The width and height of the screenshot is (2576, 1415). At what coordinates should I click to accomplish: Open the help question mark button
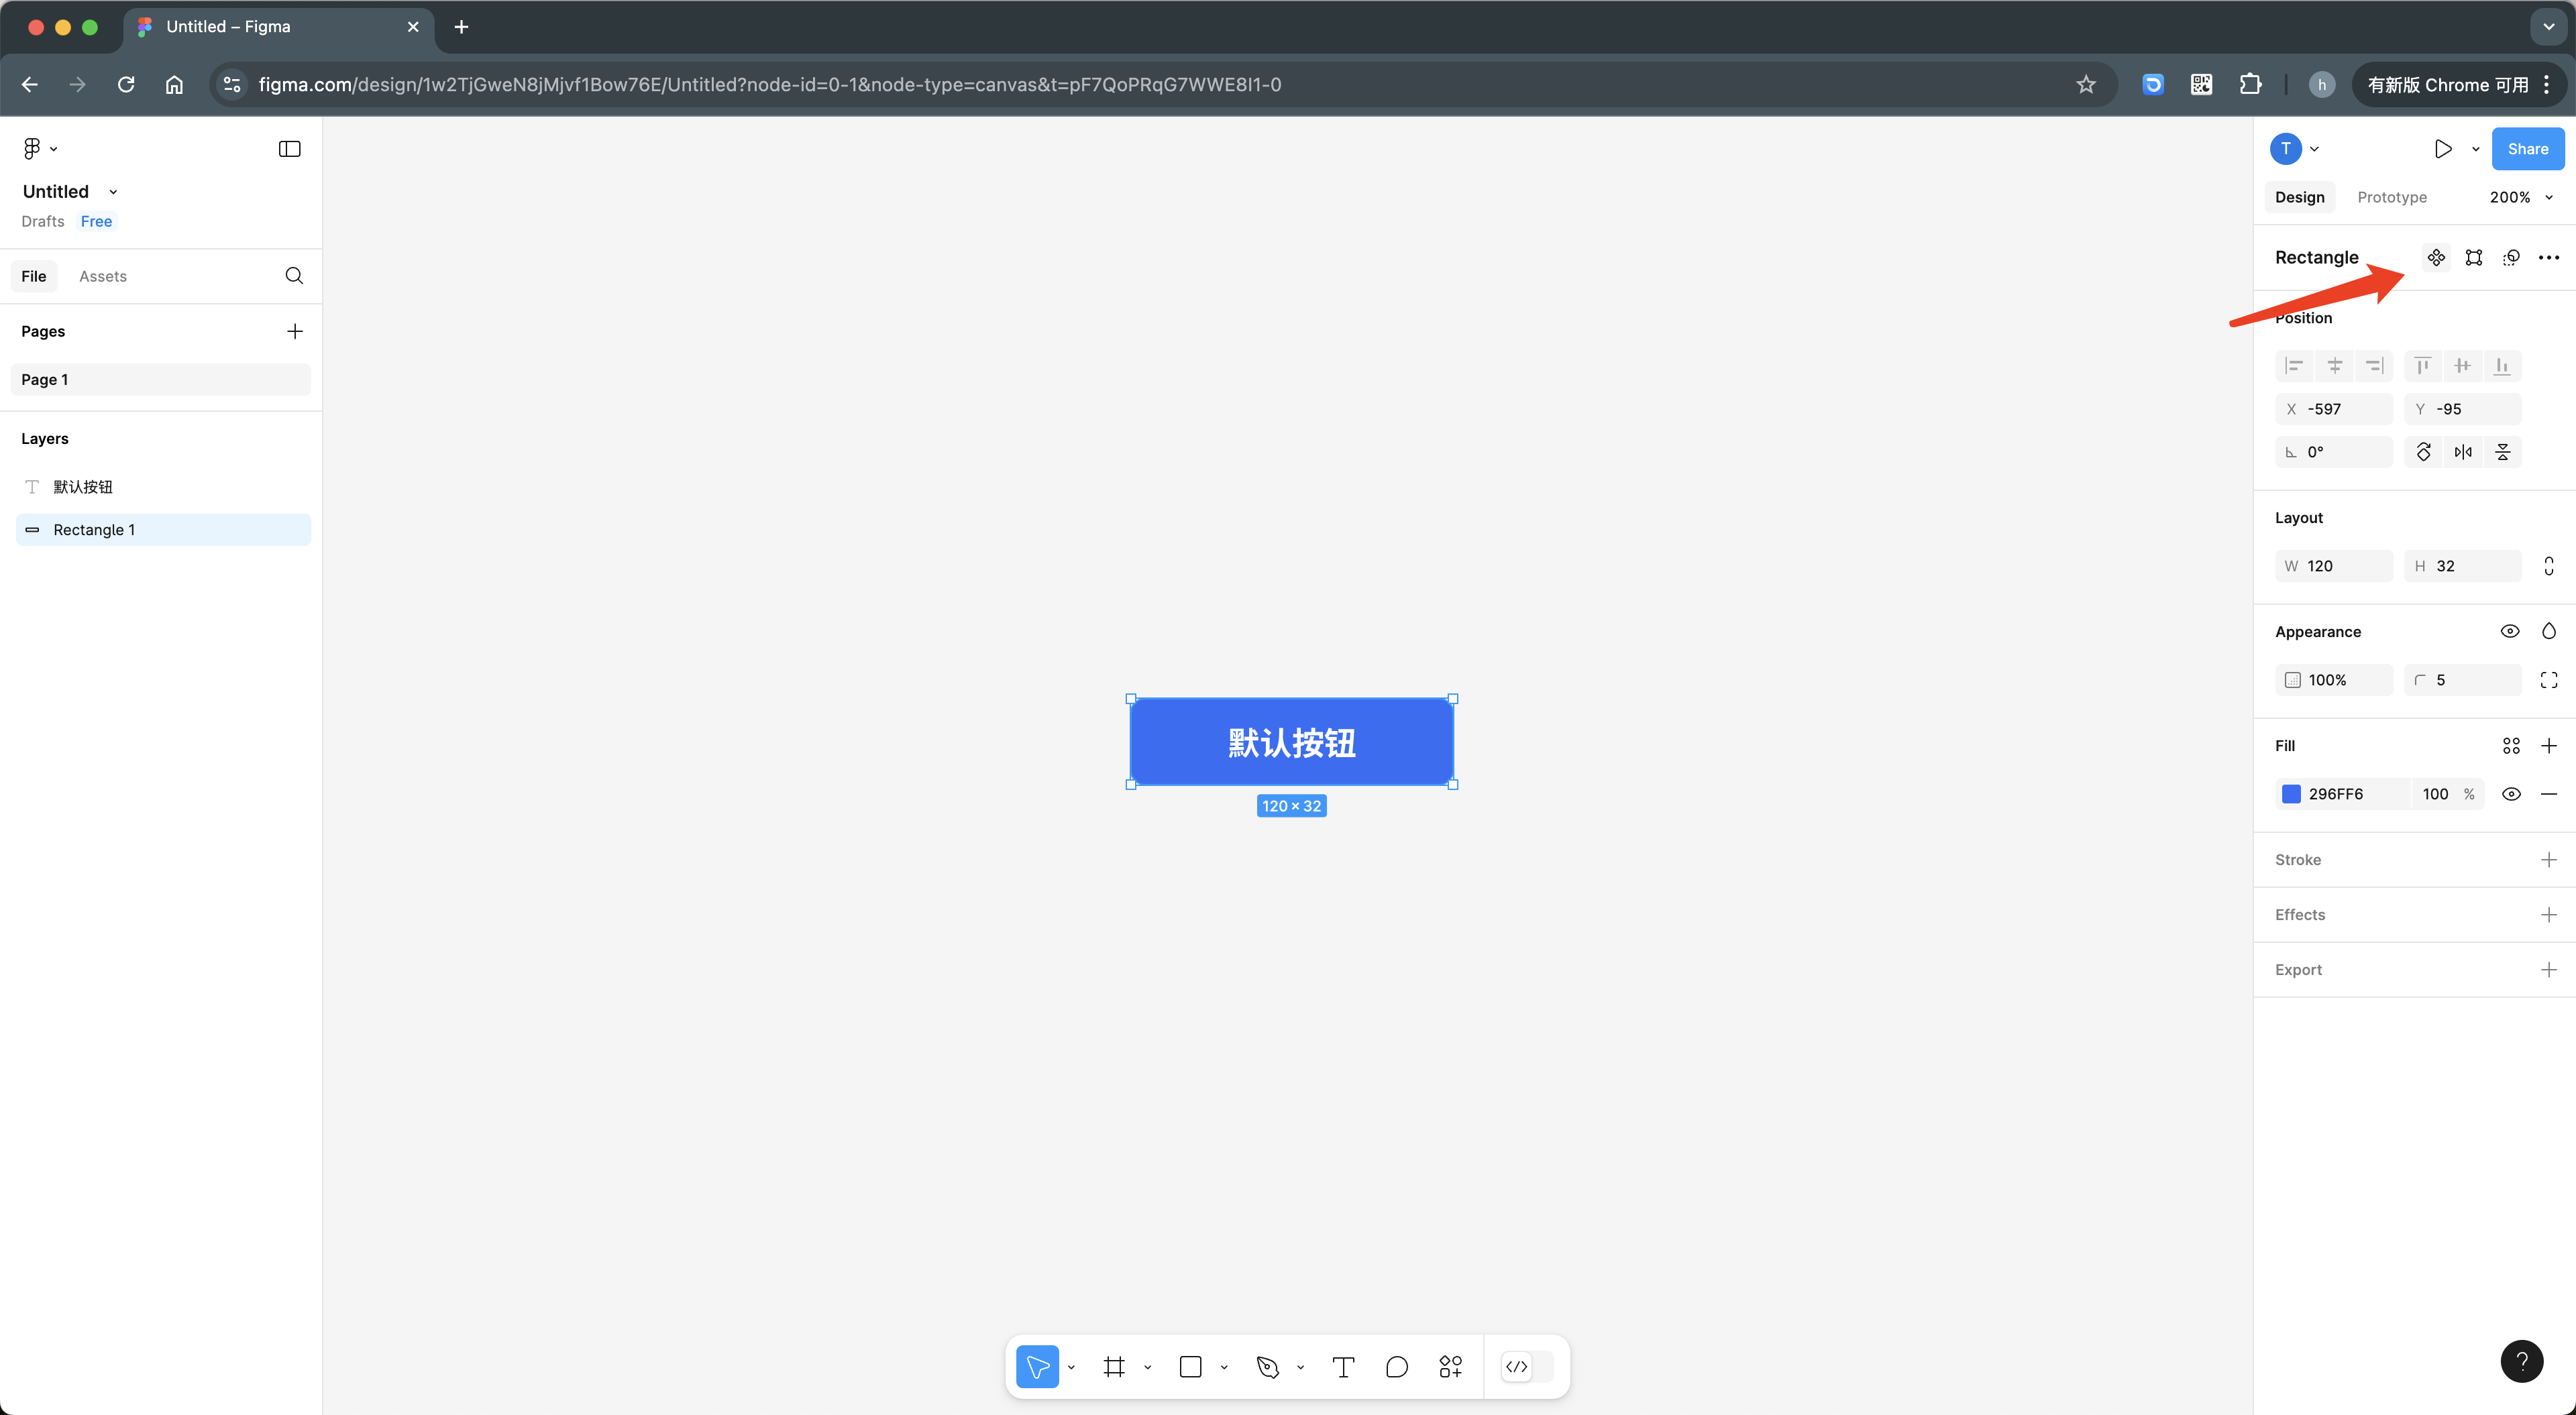tap(2521, 1361)
